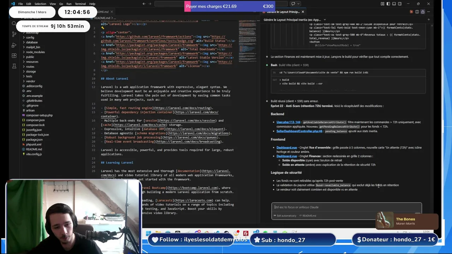Image resolution: width=452 pixels, height=254 pixels.
Task: Open the Help menu
Action: [92, 4]
